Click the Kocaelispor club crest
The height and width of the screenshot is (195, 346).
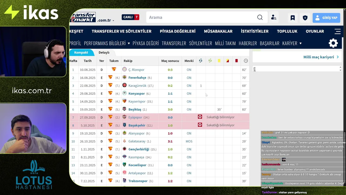[x=124, y=165]
